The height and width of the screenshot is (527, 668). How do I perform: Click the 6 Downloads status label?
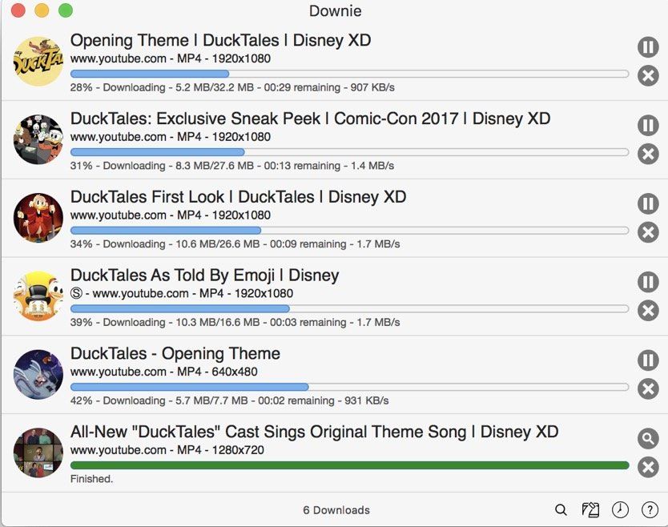point(336,510)
